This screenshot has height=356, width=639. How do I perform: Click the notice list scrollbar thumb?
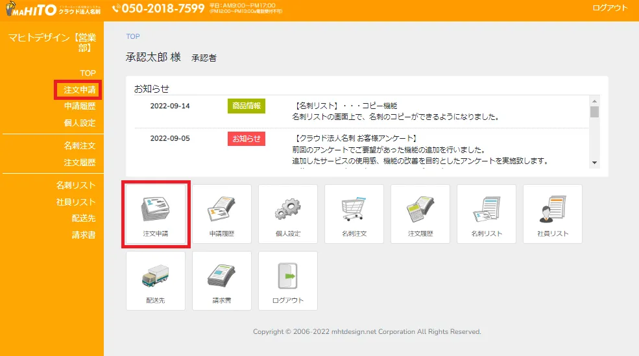(x=595, y=112)
